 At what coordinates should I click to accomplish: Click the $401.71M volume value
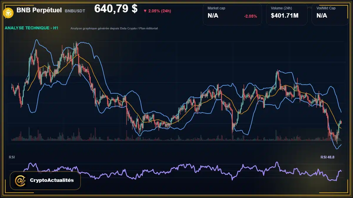tap(285, 16)
